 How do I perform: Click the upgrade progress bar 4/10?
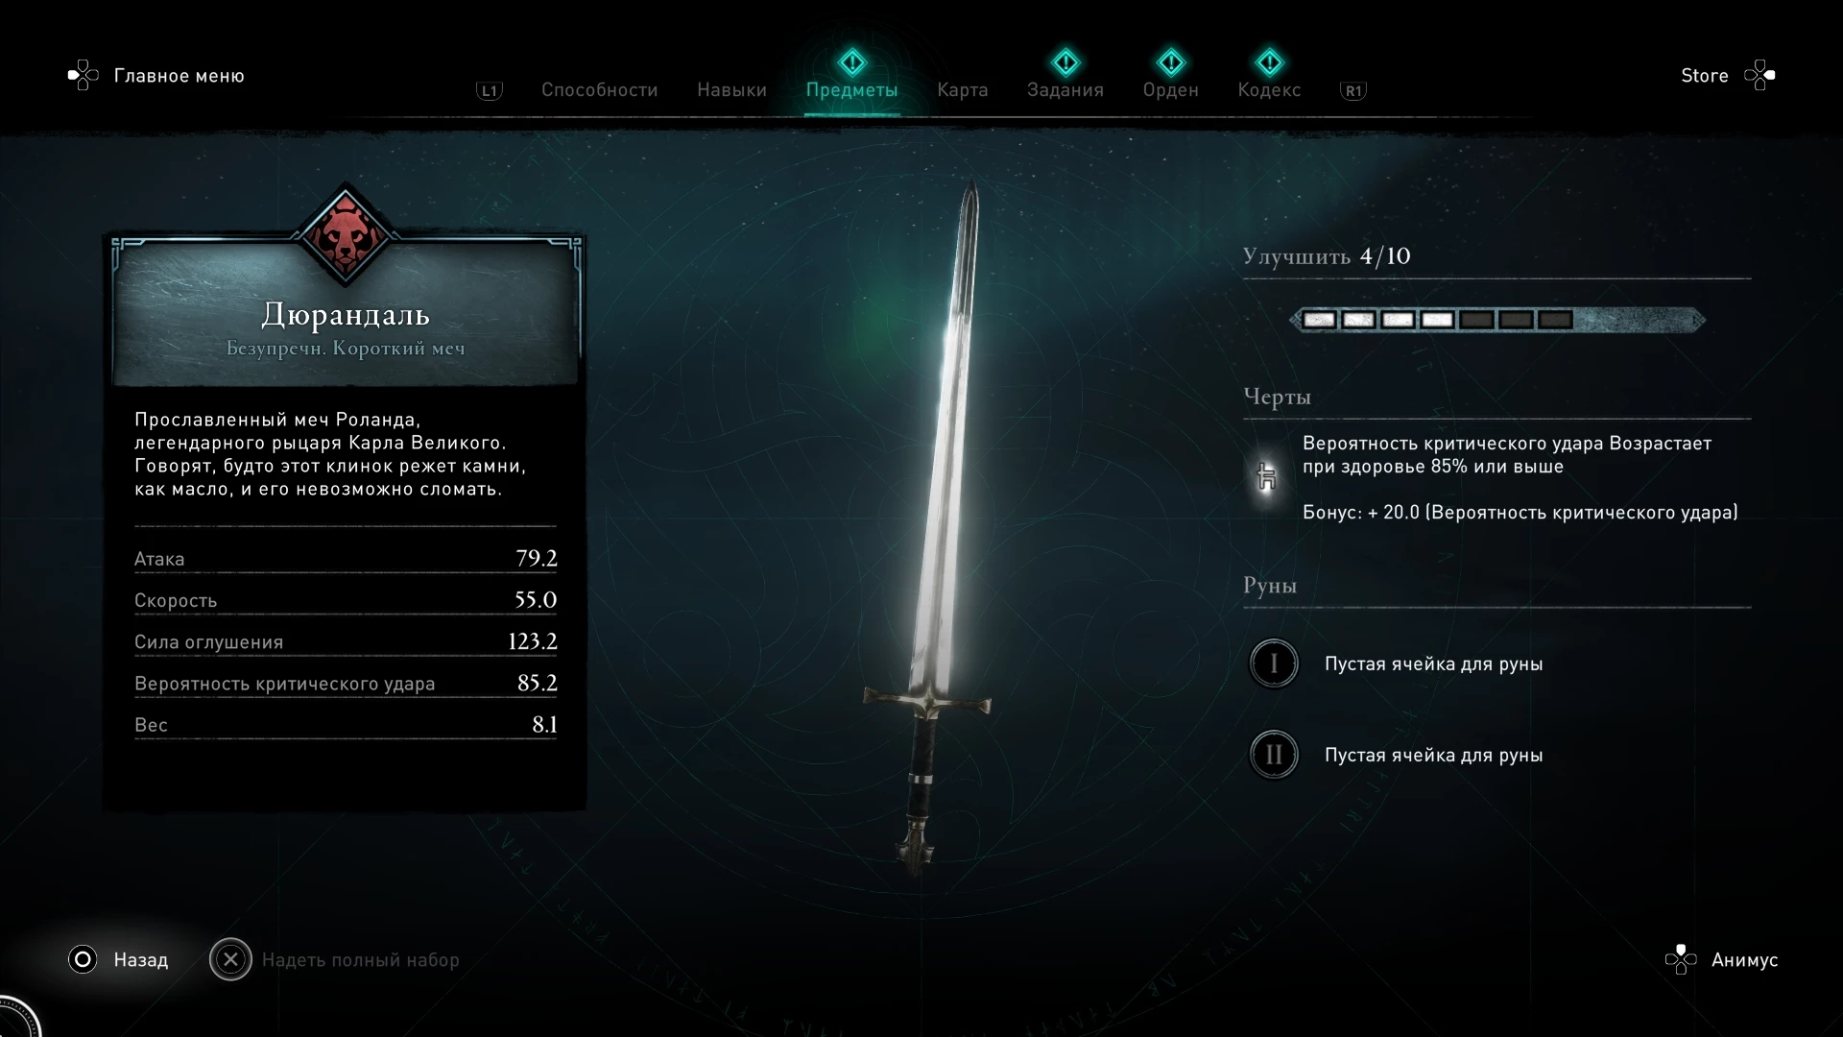pyautogui.click(x=1497, y=320)
